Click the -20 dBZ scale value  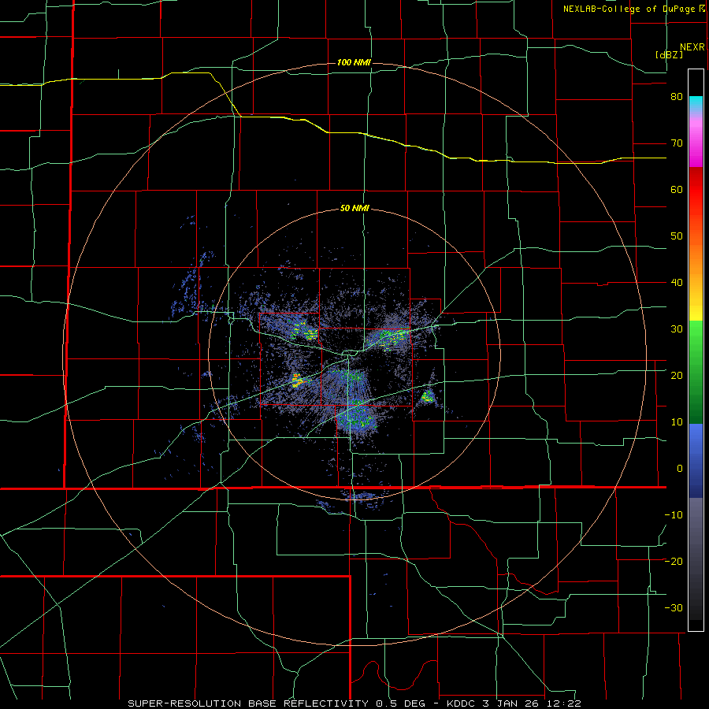coord(674,561)
